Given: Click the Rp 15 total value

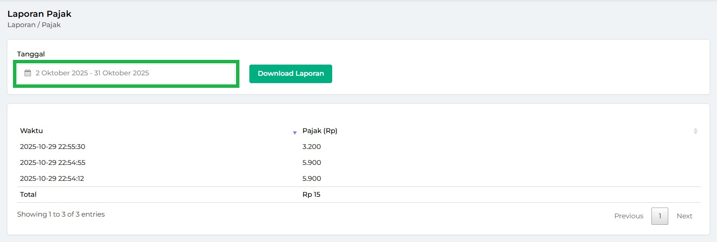Looking at the screenshot, I should [x=311, y=195].
